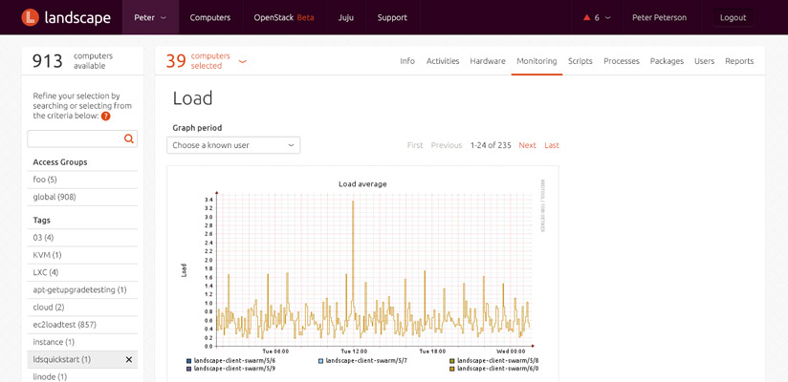Click the landscape-client-swarm/5/6 legend swatch

(189, 360)
